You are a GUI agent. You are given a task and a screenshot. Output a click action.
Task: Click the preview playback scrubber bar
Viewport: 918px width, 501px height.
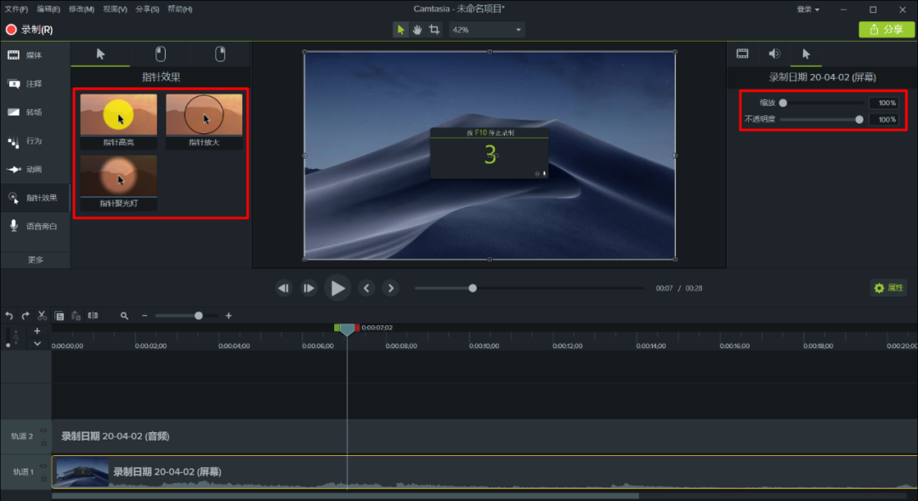(x=530, y=288)
